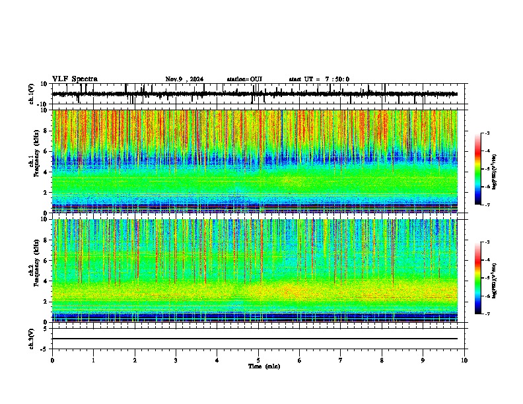The width and height of the screenshot is (523, 404).
Task: Click the ch.2 spectrogram color bar
Action: (477, 278)
